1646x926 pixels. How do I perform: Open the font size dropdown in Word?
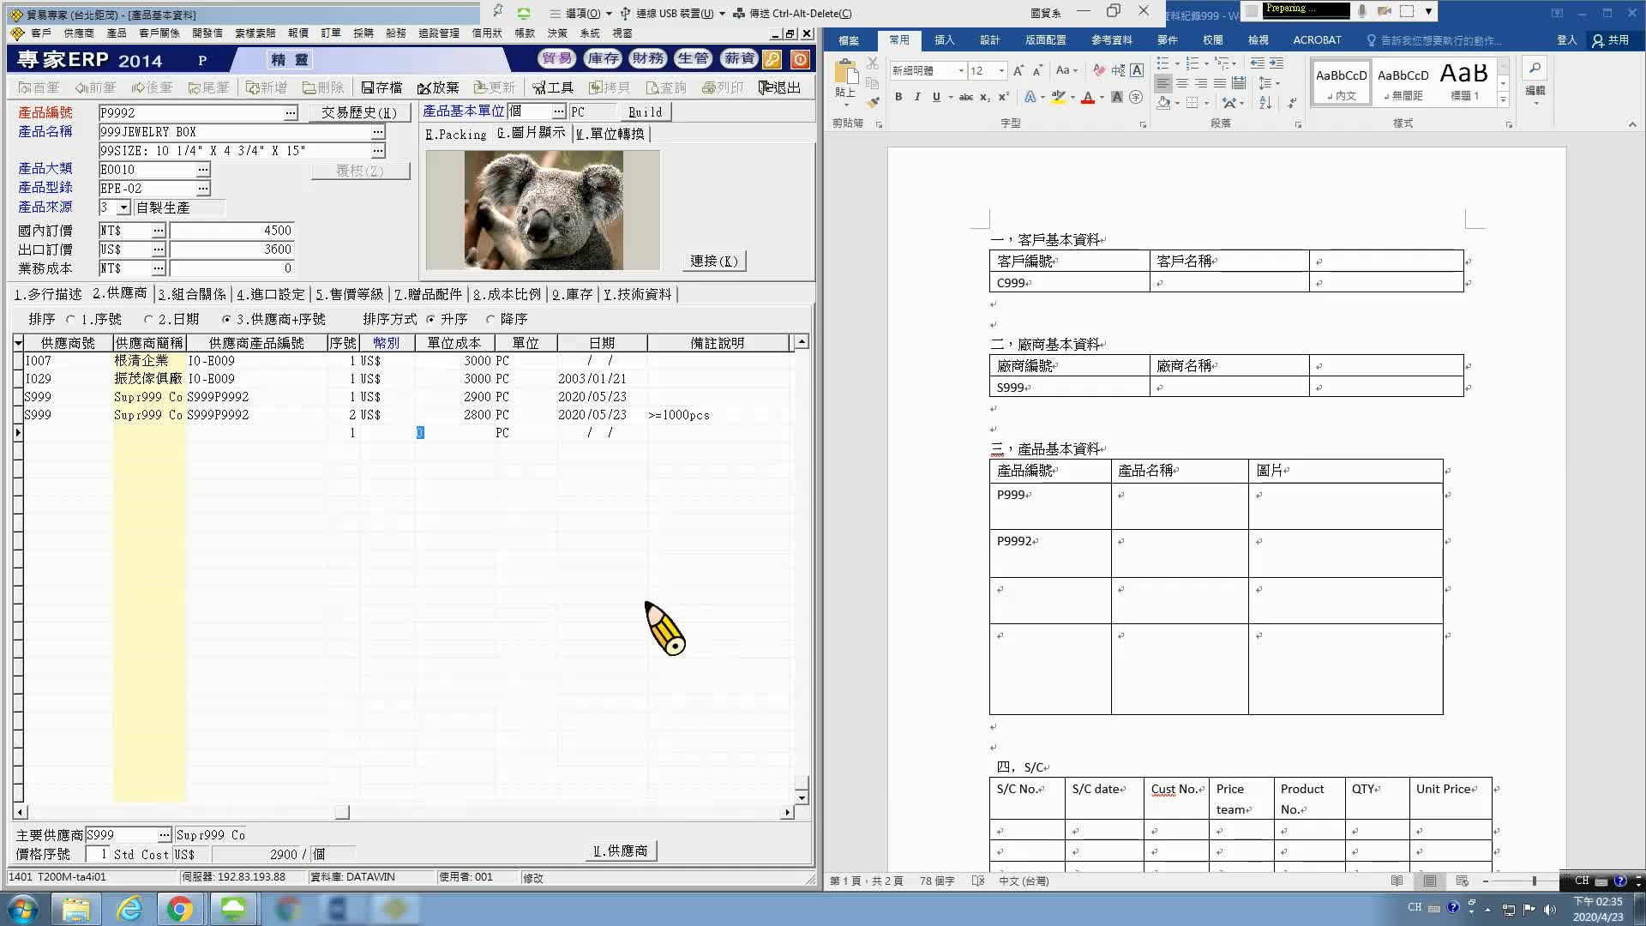pyautogui.click(x=1001, y=70)
